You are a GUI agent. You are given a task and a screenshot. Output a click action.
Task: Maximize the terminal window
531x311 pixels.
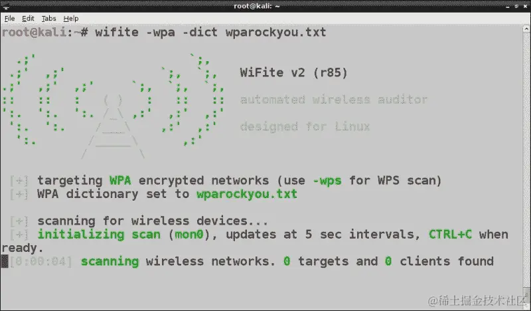point(516,6)
